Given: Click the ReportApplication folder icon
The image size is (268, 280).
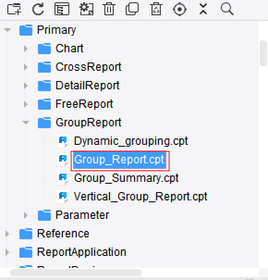Looking at the screenshot, I should 26,252.
